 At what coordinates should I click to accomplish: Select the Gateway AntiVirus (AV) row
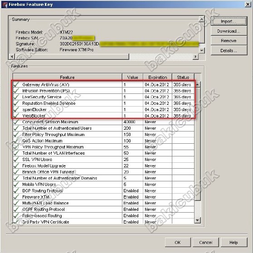pos(103,84)
